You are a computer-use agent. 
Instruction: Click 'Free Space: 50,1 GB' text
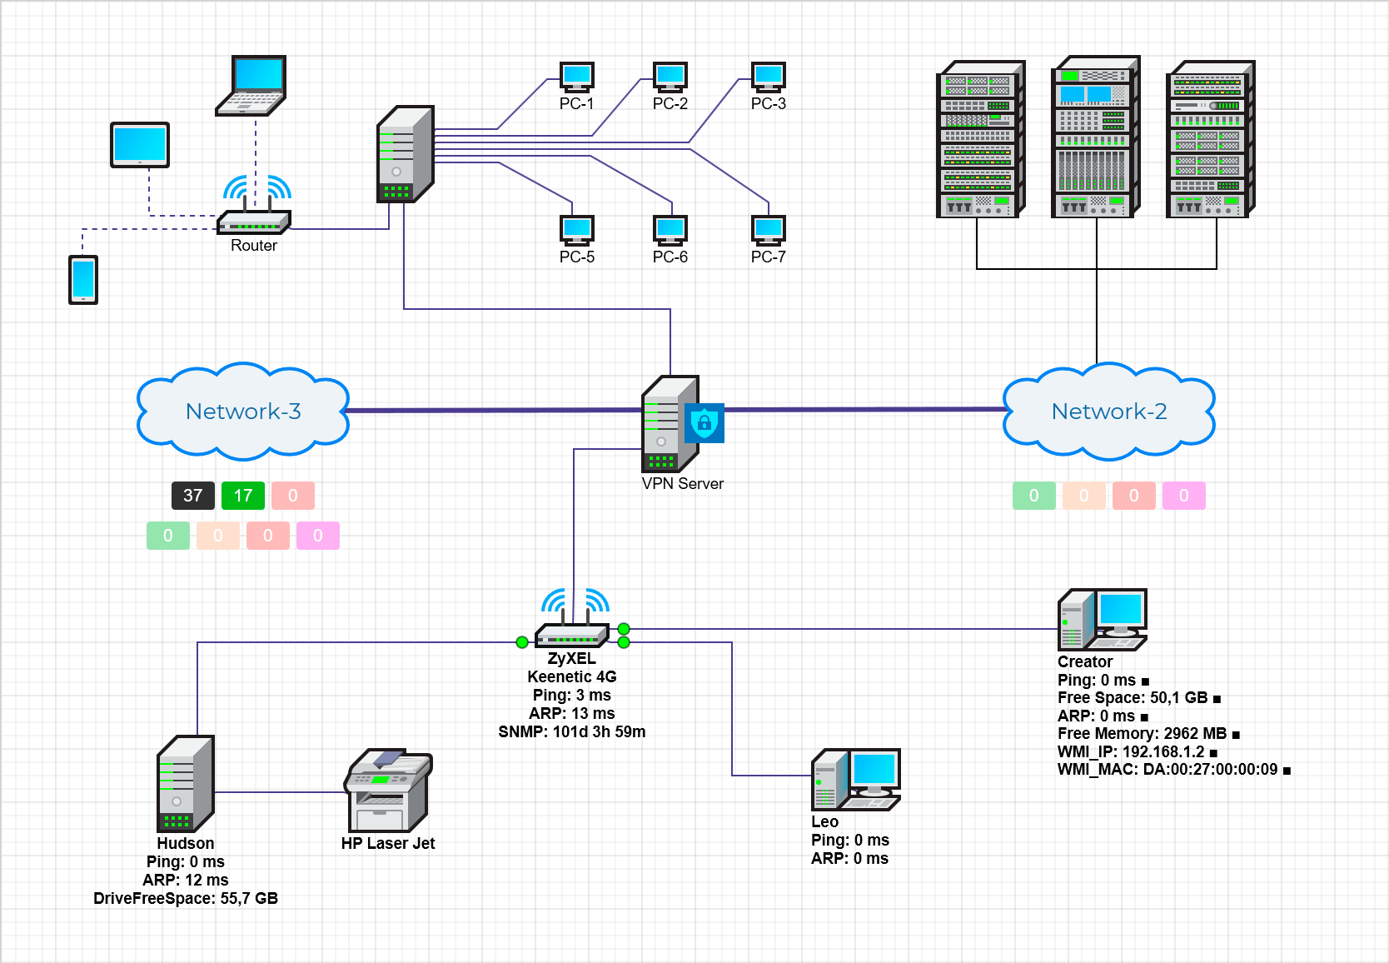1133,697
